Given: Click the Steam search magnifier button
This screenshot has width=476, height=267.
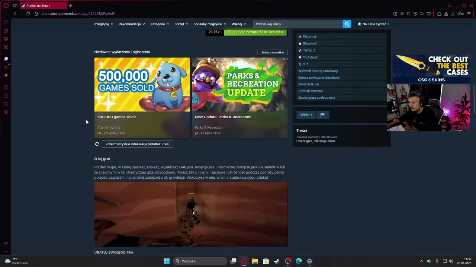Looking at the screenshot, I should (347, 24).
